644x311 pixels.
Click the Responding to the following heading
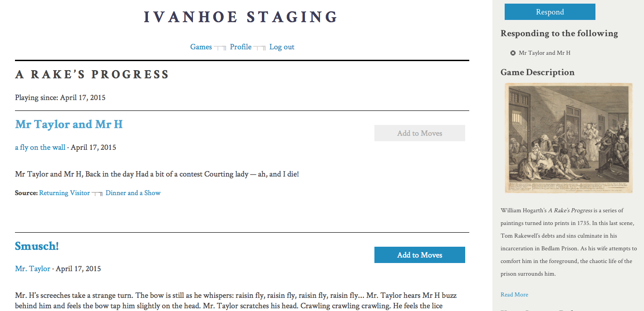[559, 33]
